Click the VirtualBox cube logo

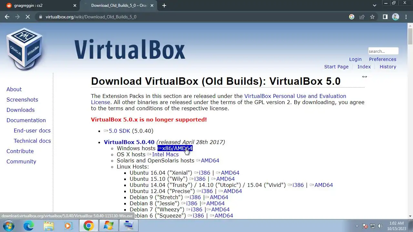point(25,49)
